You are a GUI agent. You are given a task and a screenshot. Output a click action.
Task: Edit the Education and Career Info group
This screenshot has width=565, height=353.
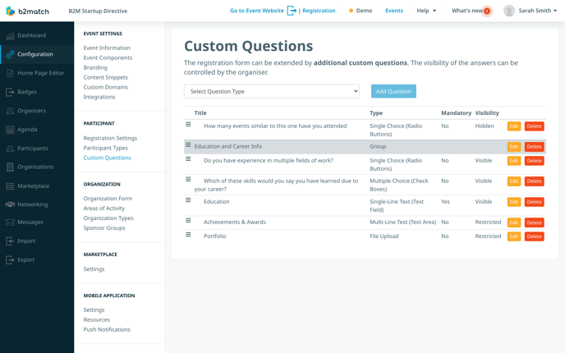(x=514, y=147)
